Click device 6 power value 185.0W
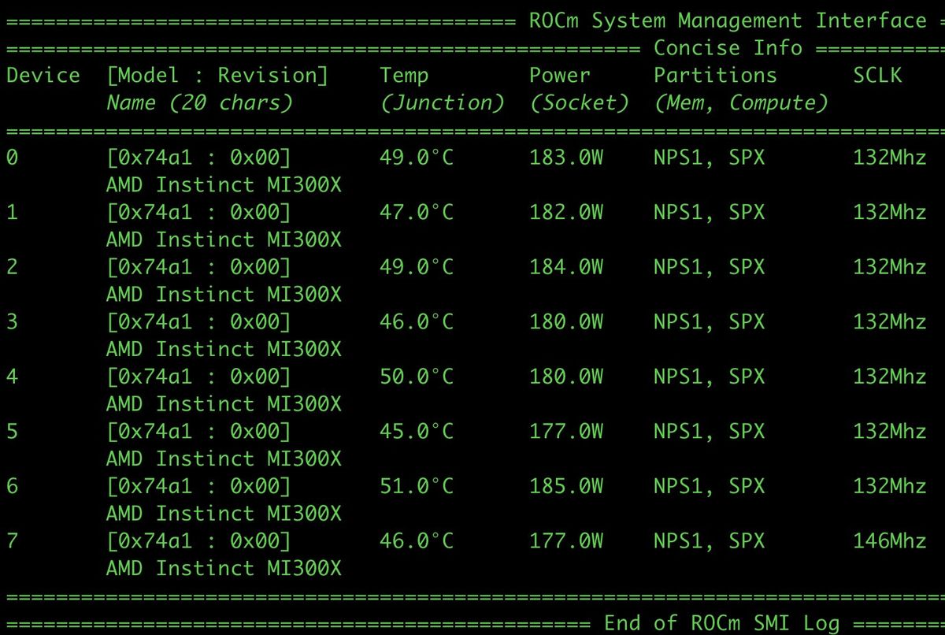This screenshot has width=945, height=635. pyautogui.click(x=566, y=486)
